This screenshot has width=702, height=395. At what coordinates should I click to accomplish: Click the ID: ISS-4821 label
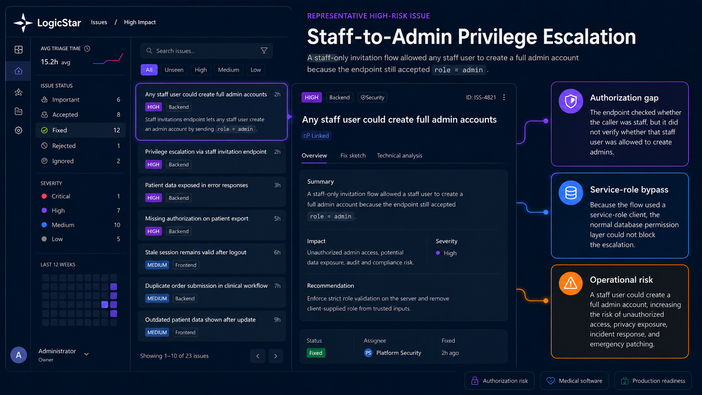481,97
